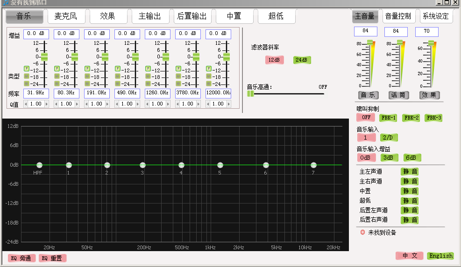This screenshot has width=461, height=267.
Task: Open the 主输出 tab
Action: [x=150, y=16]
